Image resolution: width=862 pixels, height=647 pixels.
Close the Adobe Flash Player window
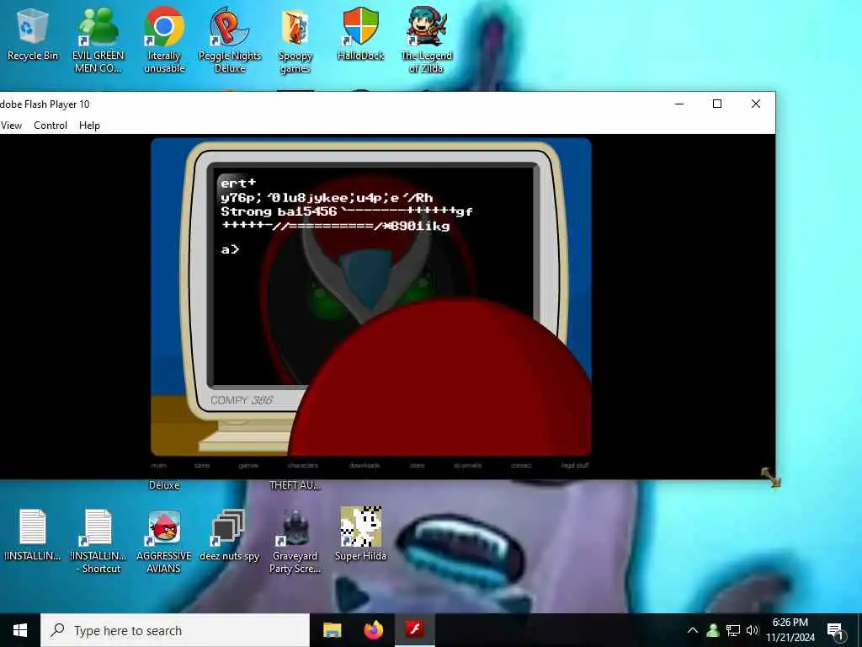(x=756, y=104)
